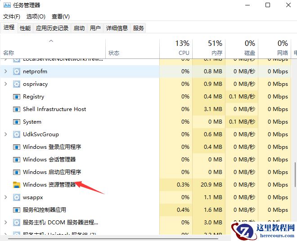Click Registry's 0.1 MB/秒 disk value
297x241 pixels.
pos(242,97)
